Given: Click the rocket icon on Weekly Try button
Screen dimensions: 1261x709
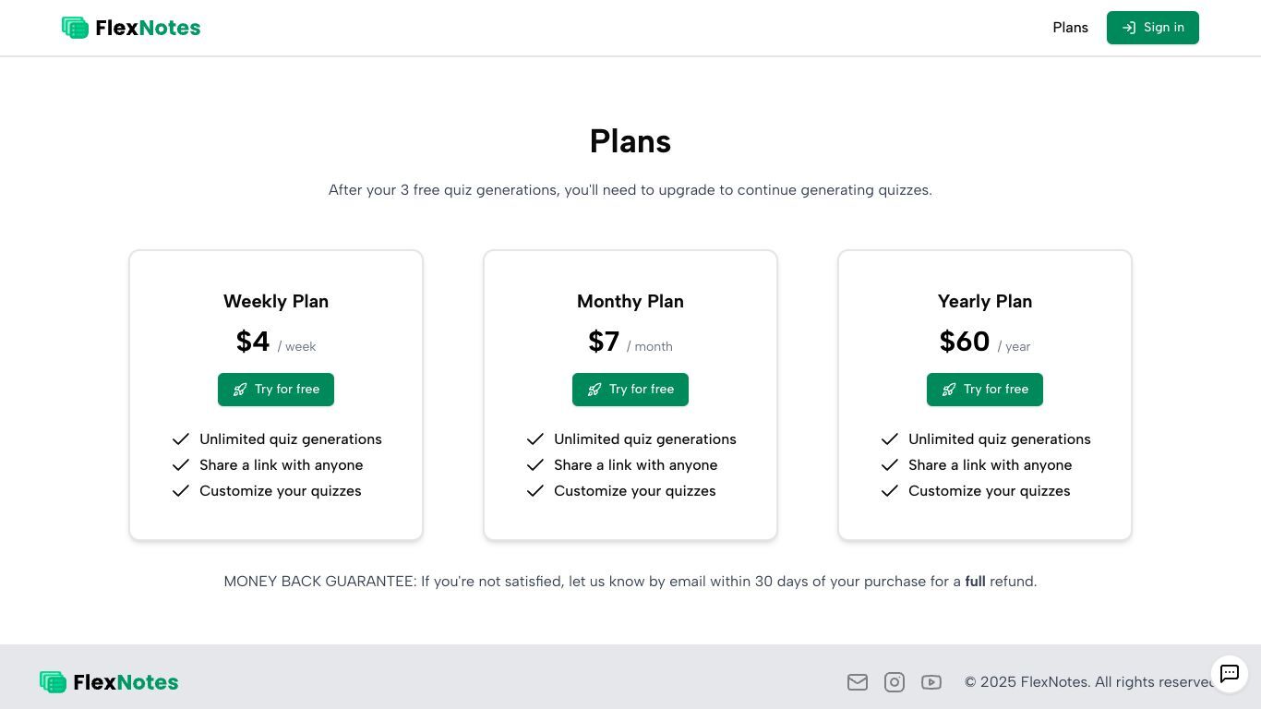Looking at the screenshot, I should click(240, 390).
